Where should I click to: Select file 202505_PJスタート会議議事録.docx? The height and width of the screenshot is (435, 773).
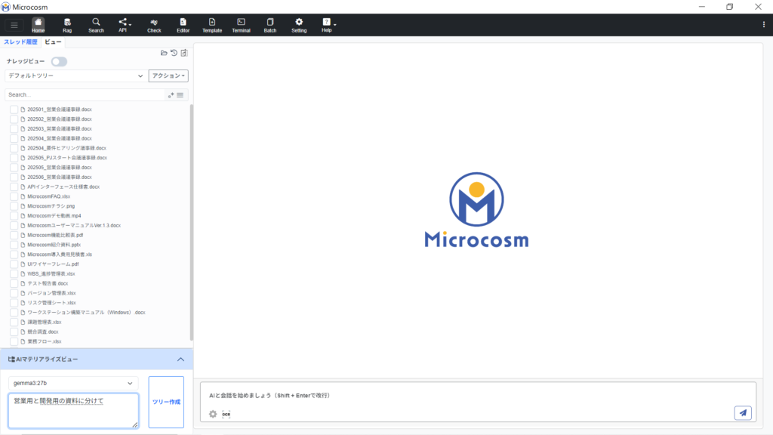coord(67,158)
